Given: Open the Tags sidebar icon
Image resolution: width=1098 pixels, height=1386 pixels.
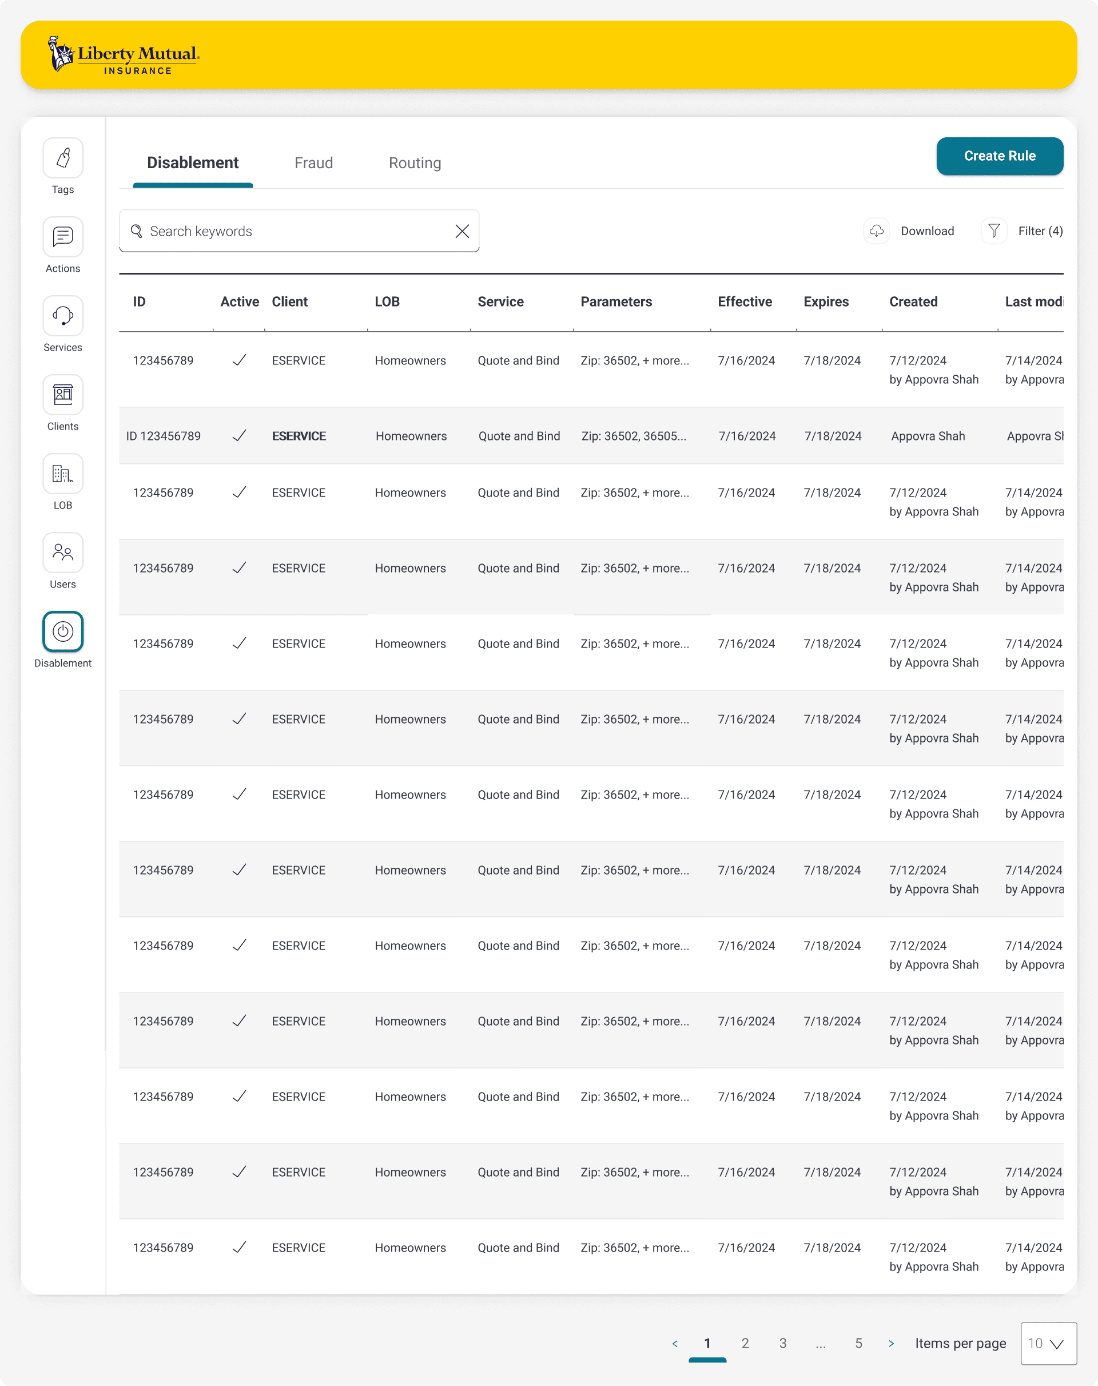Looking at the screenshot, I should (63, 158).
